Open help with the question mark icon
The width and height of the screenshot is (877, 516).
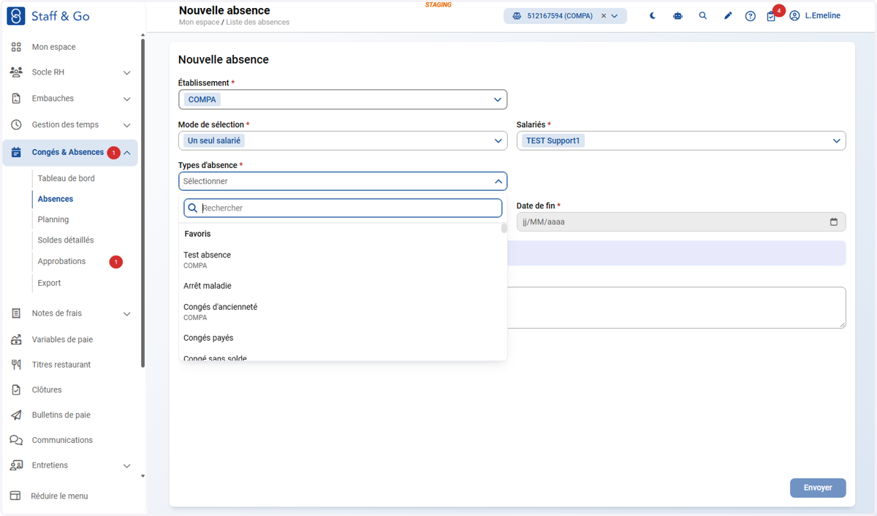point(751,16)
